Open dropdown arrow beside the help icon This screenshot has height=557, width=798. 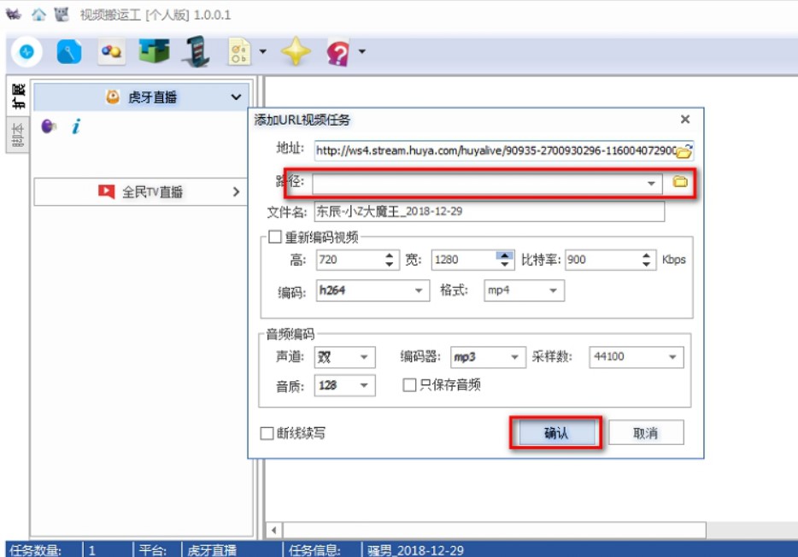(362, 51)
